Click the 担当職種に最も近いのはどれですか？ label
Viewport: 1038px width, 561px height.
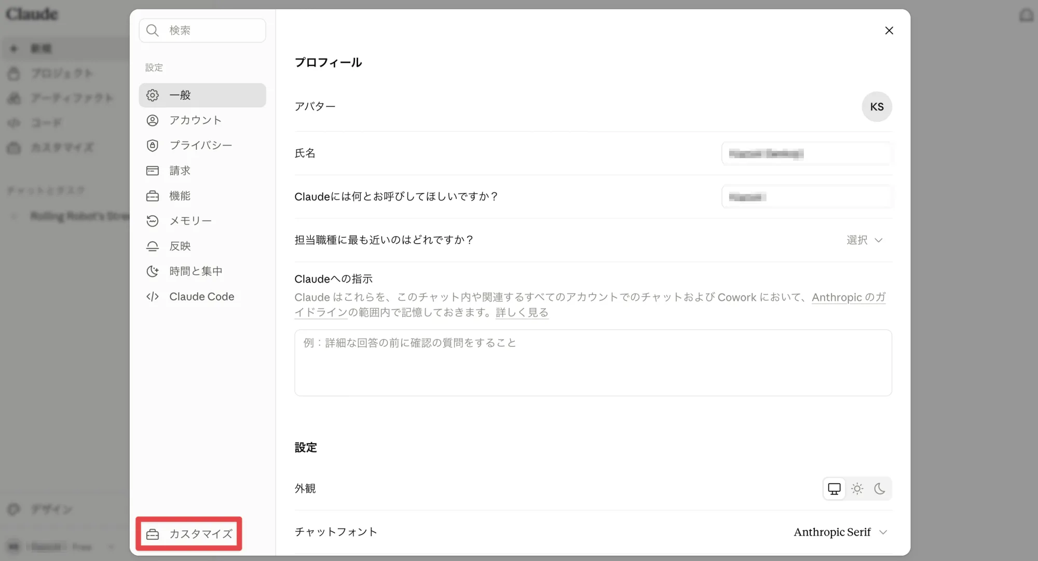click(384, 240)
